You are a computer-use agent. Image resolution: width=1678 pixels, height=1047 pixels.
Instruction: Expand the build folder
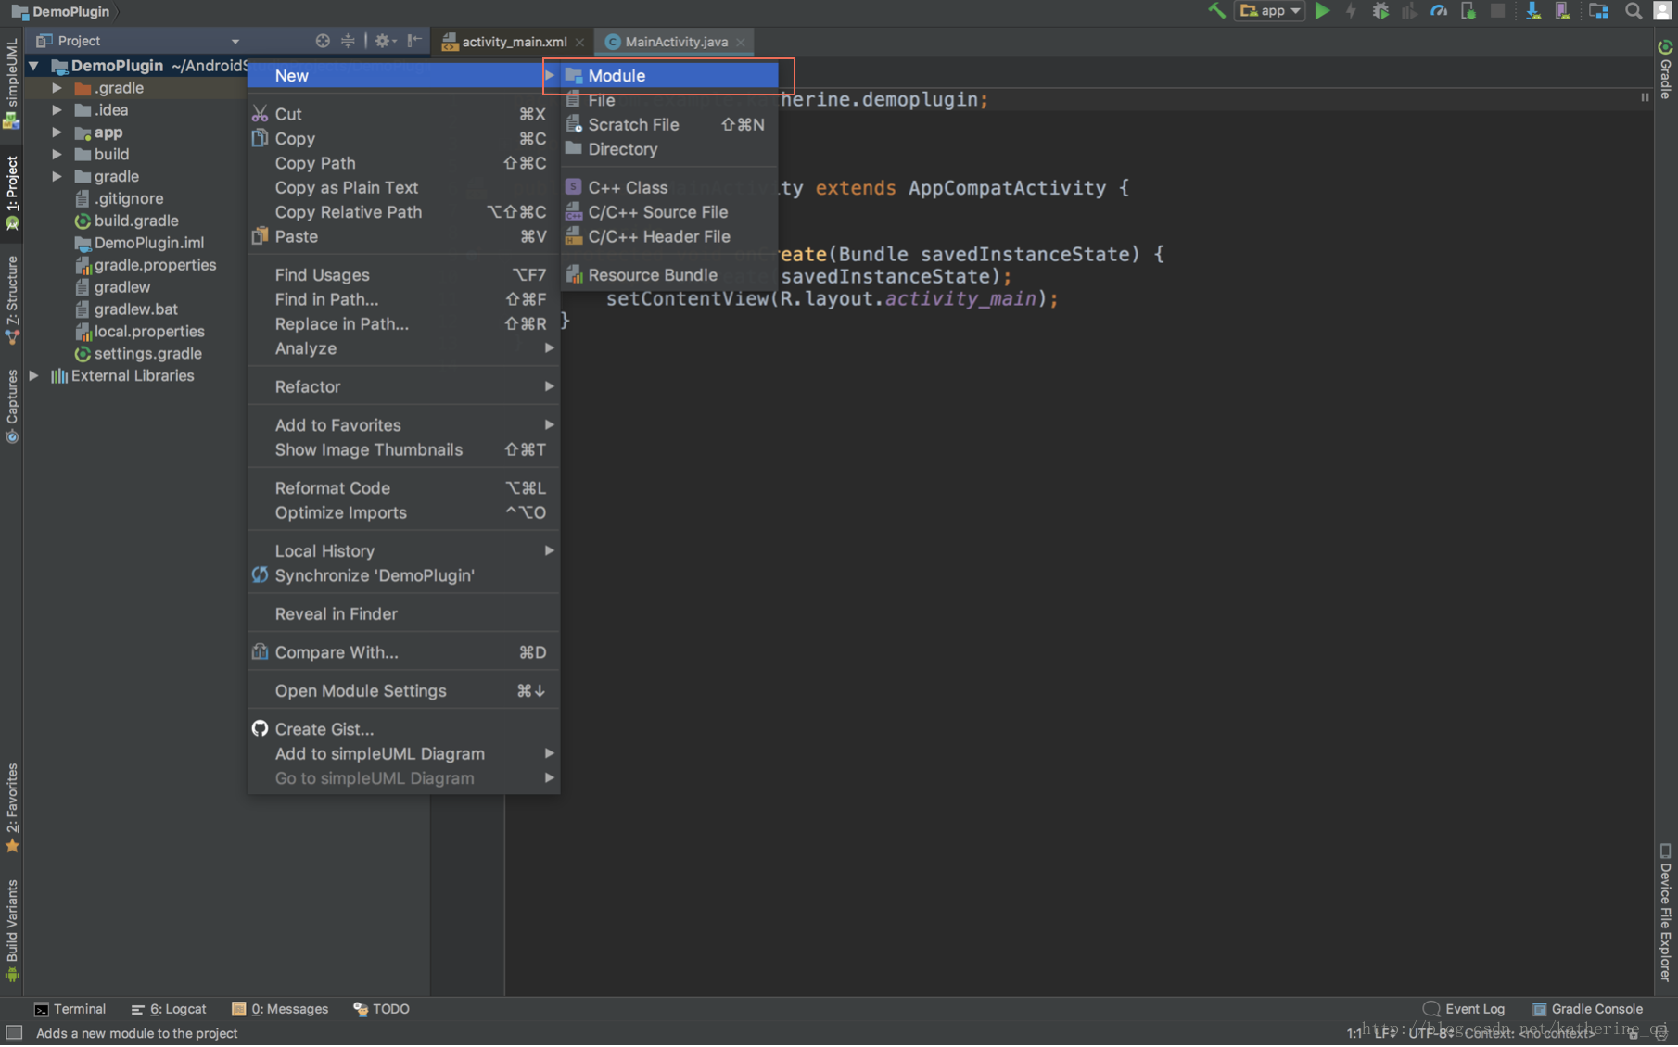click(x=57, y=155)
